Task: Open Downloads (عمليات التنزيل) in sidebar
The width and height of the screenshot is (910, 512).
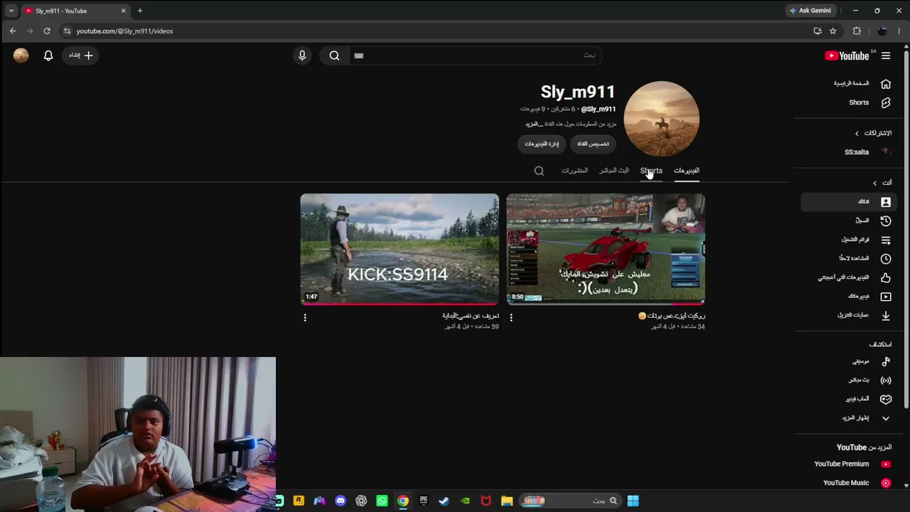Action: [864, 315]
